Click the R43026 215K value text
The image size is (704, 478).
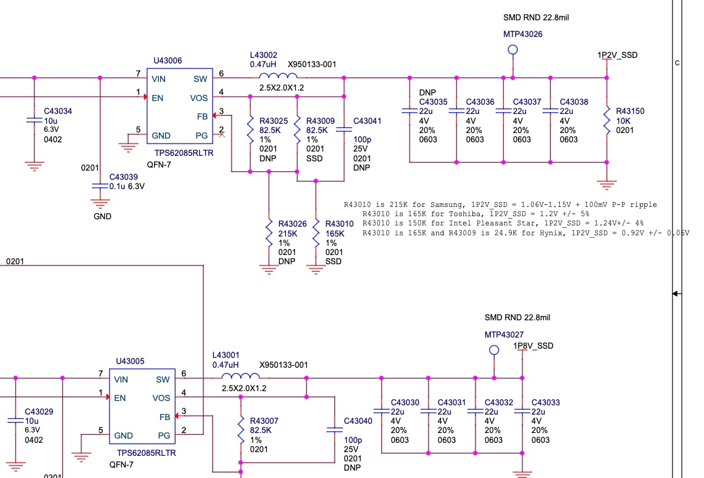288,234
